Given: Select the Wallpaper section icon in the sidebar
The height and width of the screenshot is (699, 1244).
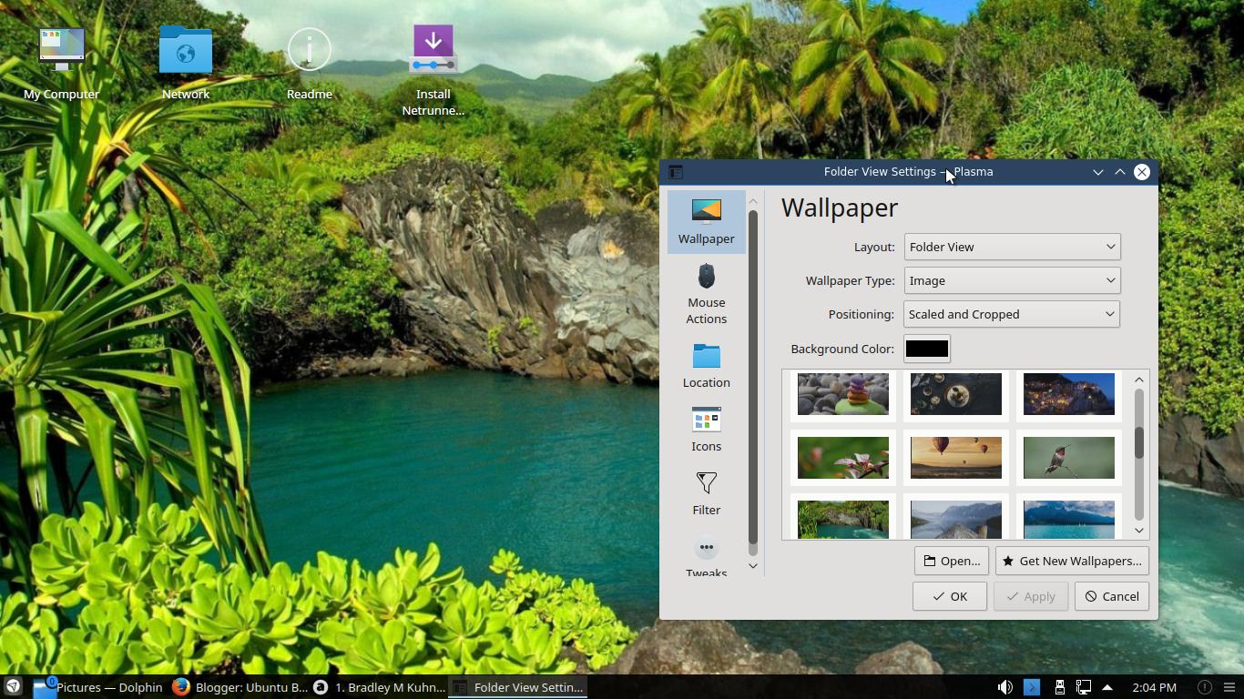Looking at the screenshot, I should 706,218.
